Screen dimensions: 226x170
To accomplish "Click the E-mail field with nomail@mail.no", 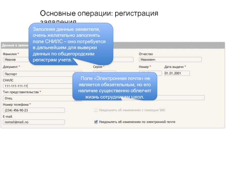I will pos(34,122).
